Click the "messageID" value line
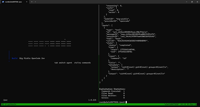The height and width of the screenshot is (107, 200). (131, 34)
